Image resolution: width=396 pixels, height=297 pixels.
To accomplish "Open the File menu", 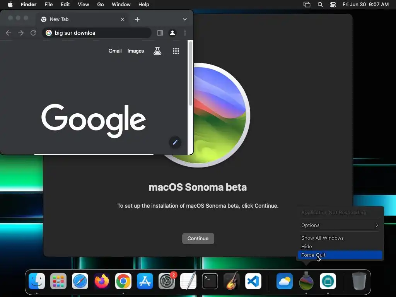I will pos(48,5).
